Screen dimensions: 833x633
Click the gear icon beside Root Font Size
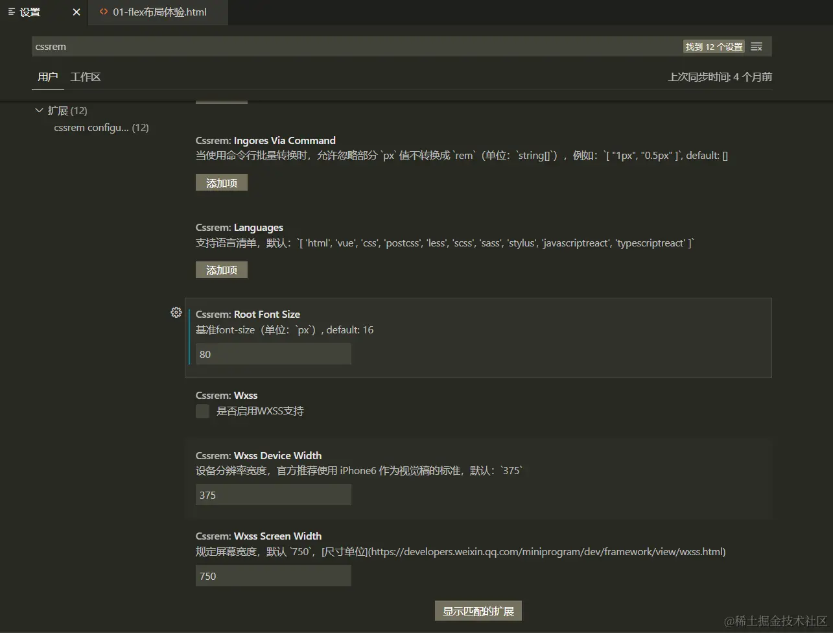click(x=176, y=312)
